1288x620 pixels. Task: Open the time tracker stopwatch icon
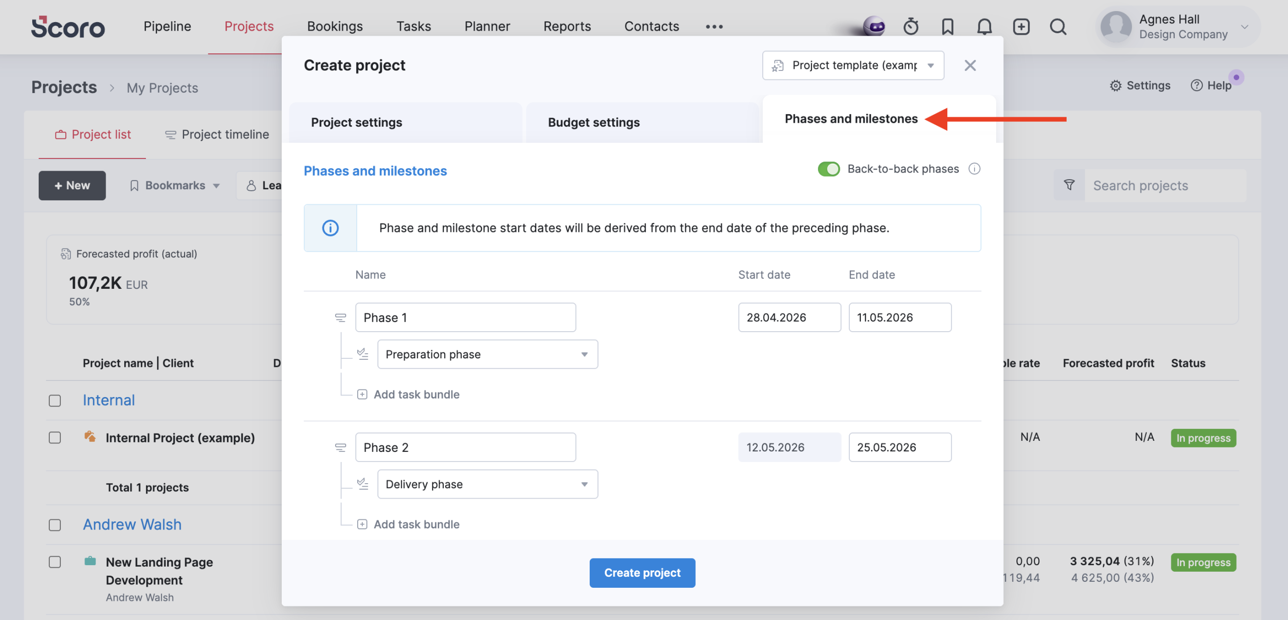tap(911, 26)
